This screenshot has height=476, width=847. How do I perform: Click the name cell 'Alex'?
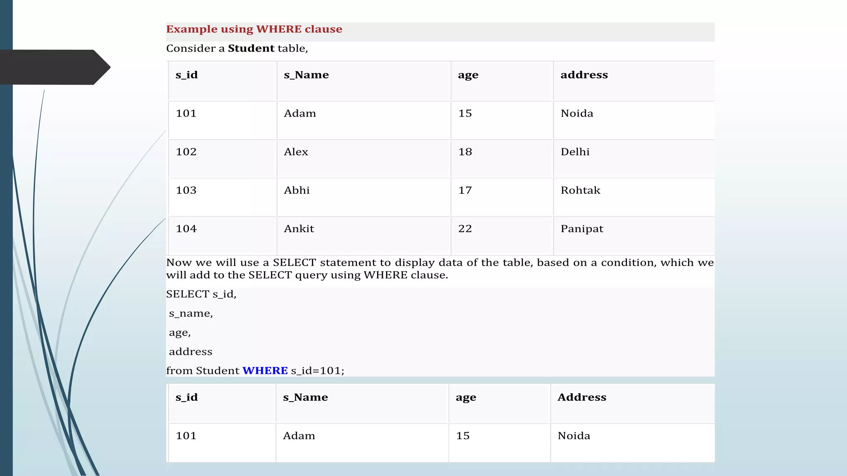296,152
